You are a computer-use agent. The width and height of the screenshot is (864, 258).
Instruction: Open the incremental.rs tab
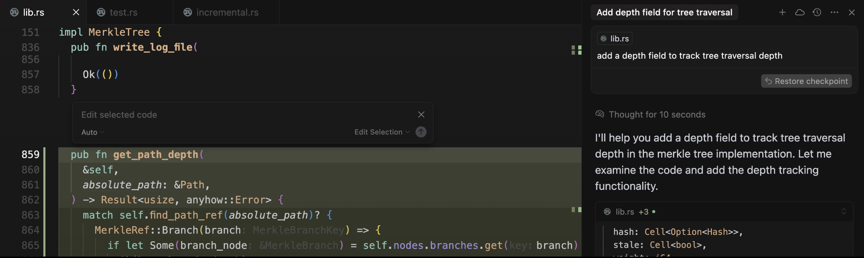(x=226, y=12)
